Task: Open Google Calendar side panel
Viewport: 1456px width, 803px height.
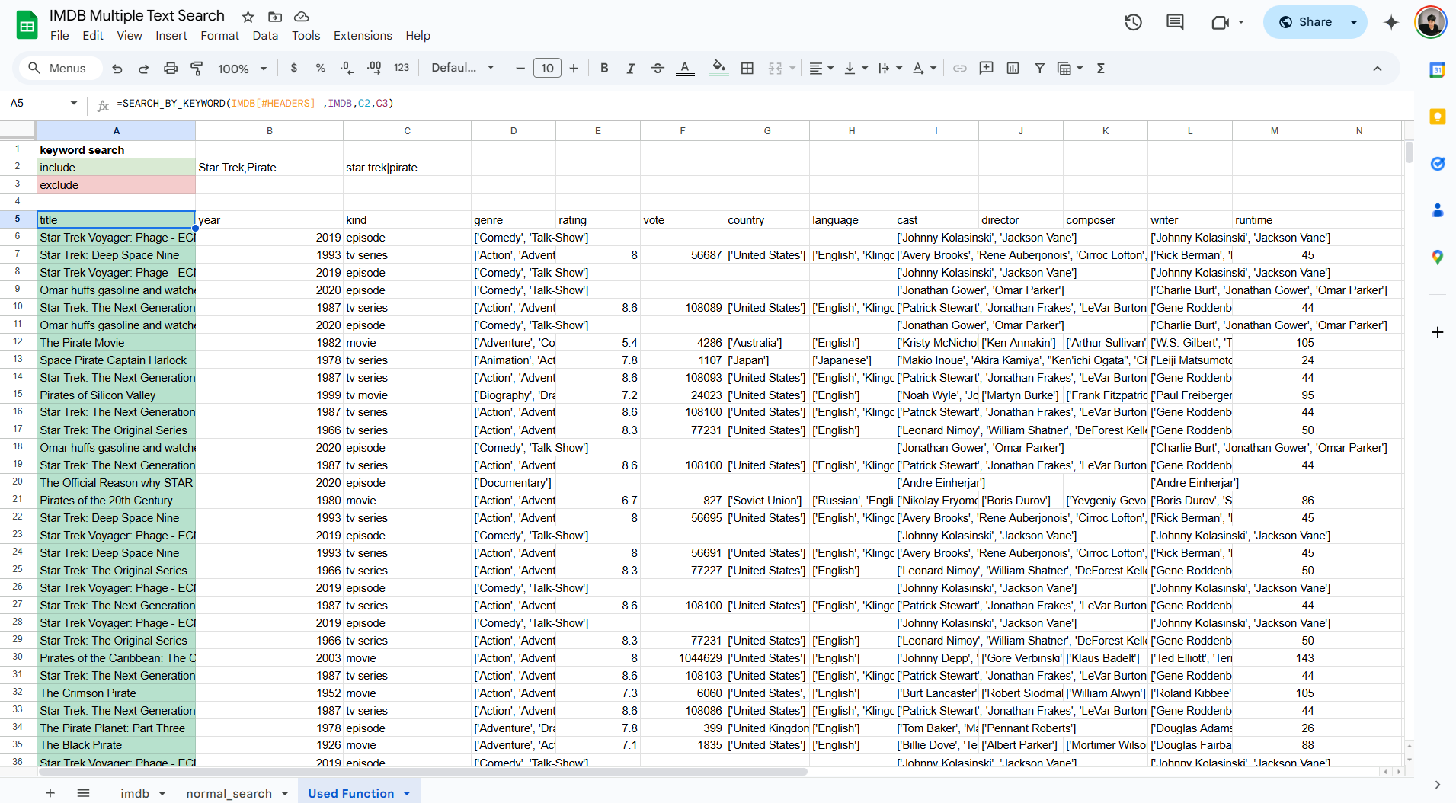Action: [1437, 70]
